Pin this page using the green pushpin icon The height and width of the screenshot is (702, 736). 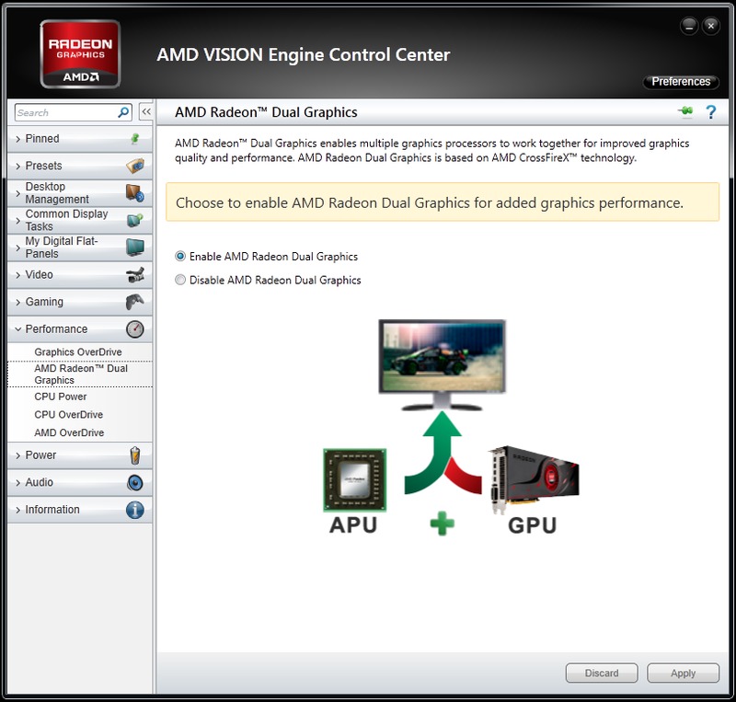click(685, 111)
